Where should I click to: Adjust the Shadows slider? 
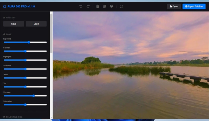tap(25, 69)
